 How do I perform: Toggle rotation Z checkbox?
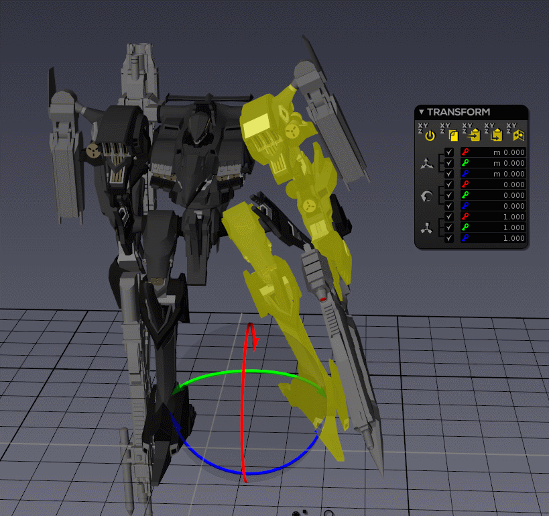(449, 206)
